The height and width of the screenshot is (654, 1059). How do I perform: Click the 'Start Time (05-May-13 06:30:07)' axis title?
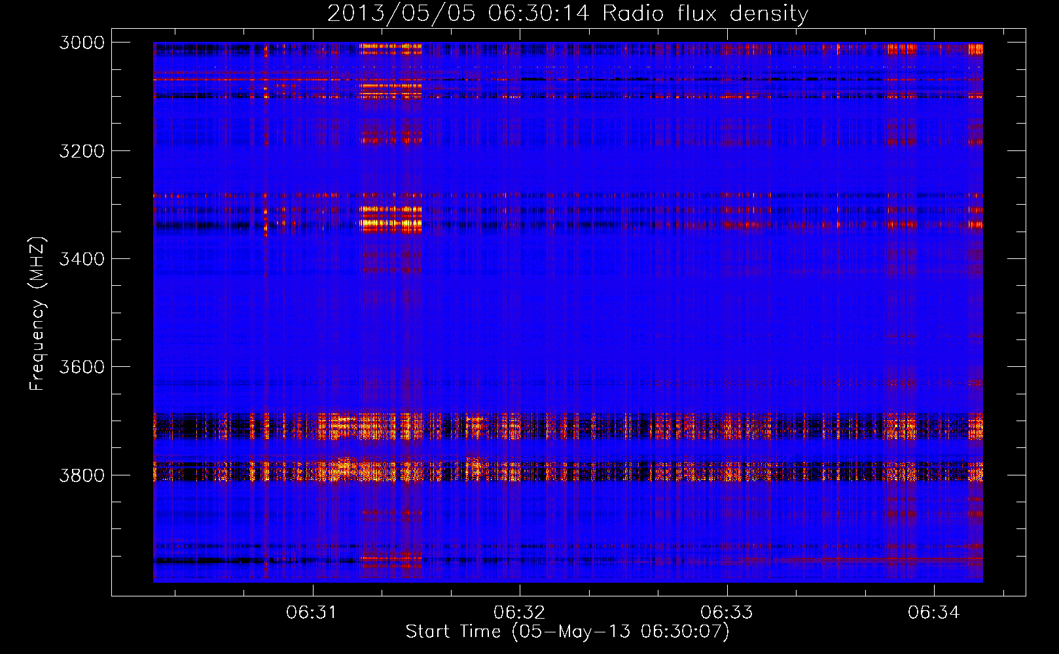567,632
